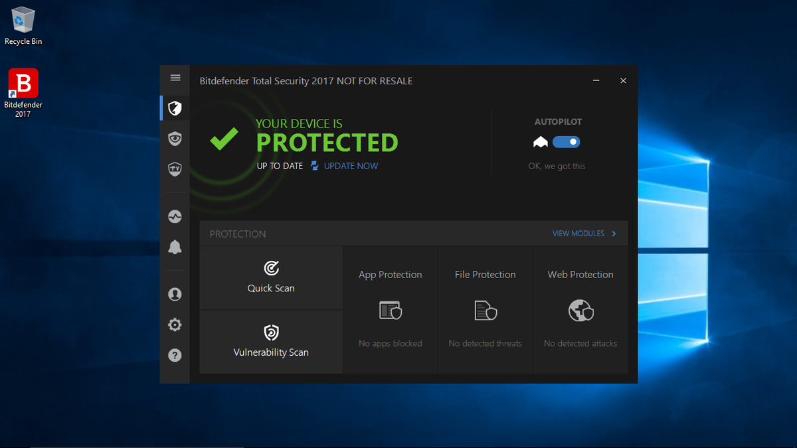The width and height of the screenshot is (797, 448).
Task: Click 'OK, we got this' text
Action: point(557,167)
